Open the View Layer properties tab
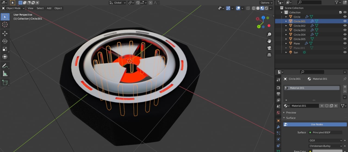Image resolution: width=348 pixels, height=152 pixels. click(278, 100)
